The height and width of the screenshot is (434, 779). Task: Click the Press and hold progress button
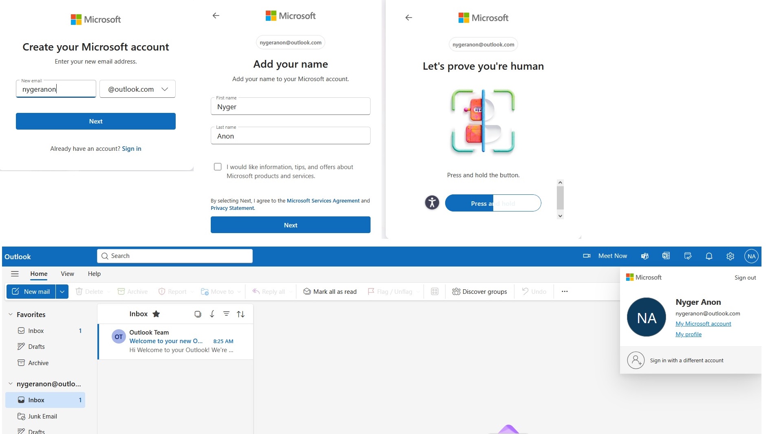[x=493, y=203]
